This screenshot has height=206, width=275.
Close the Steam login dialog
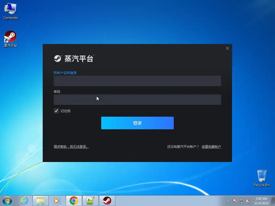click(x=227, y=48)
